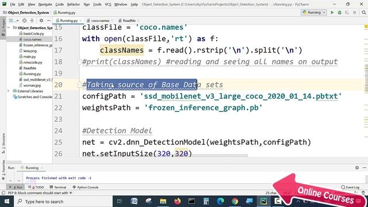Open the Navigate menu
The height and width of the screenshot is (207, 368).
click(x=45, y=4)
